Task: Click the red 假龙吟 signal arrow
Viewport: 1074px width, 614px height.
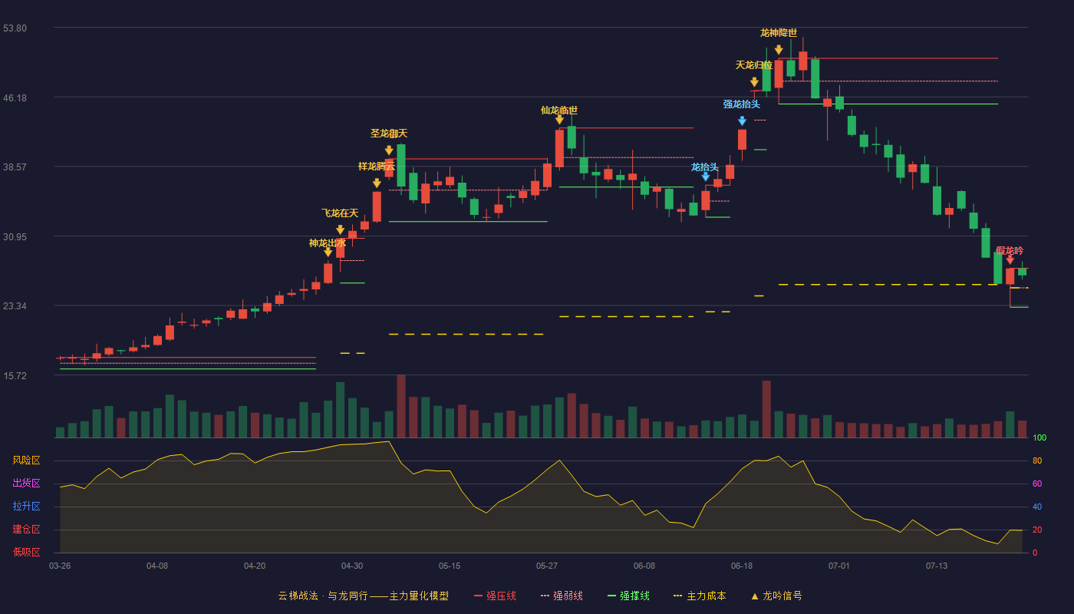Action: tap(1010, 261)
